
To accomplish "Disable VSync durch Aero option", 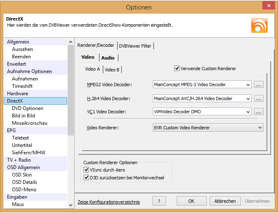I will [x=86, y=170].
